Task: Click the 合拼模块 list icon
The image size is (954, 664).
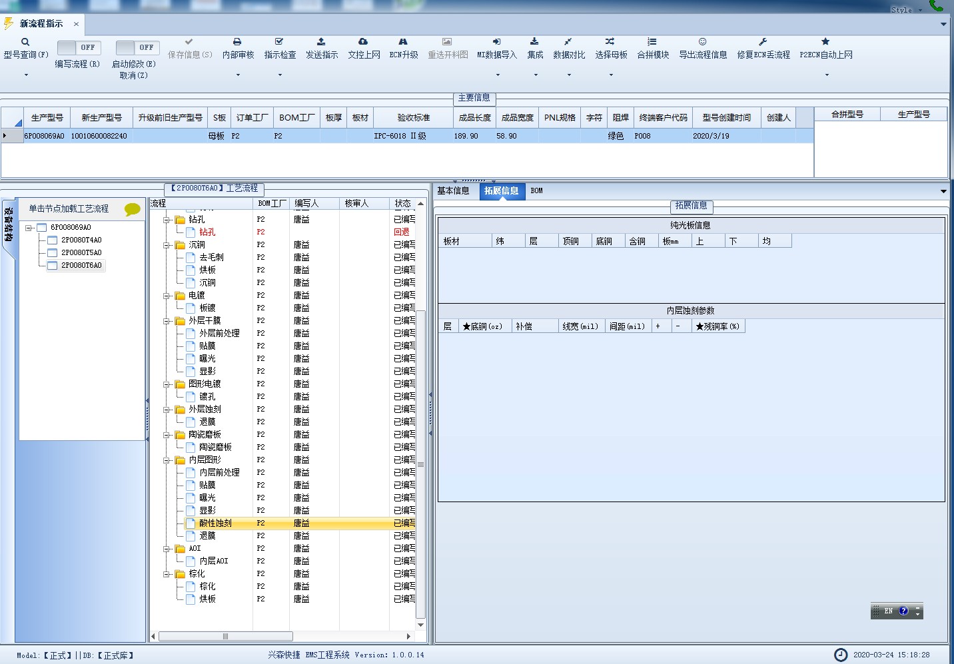Action: click(652, 41)
